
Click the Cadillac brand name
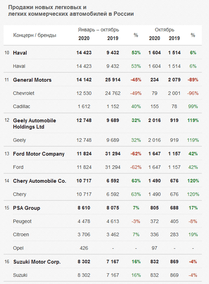point(22,106)
